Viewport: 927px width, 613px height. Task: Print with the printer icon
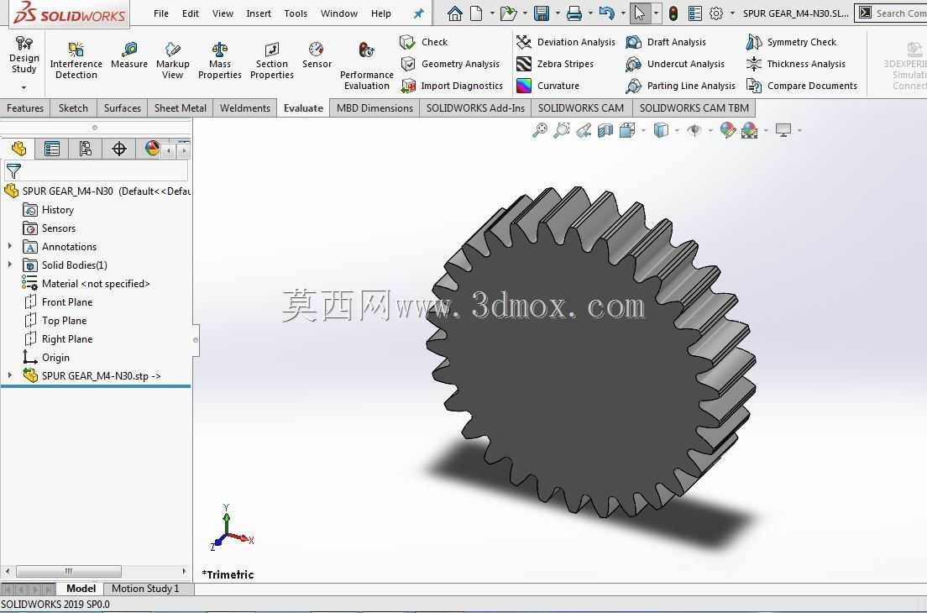pos(574,13)
